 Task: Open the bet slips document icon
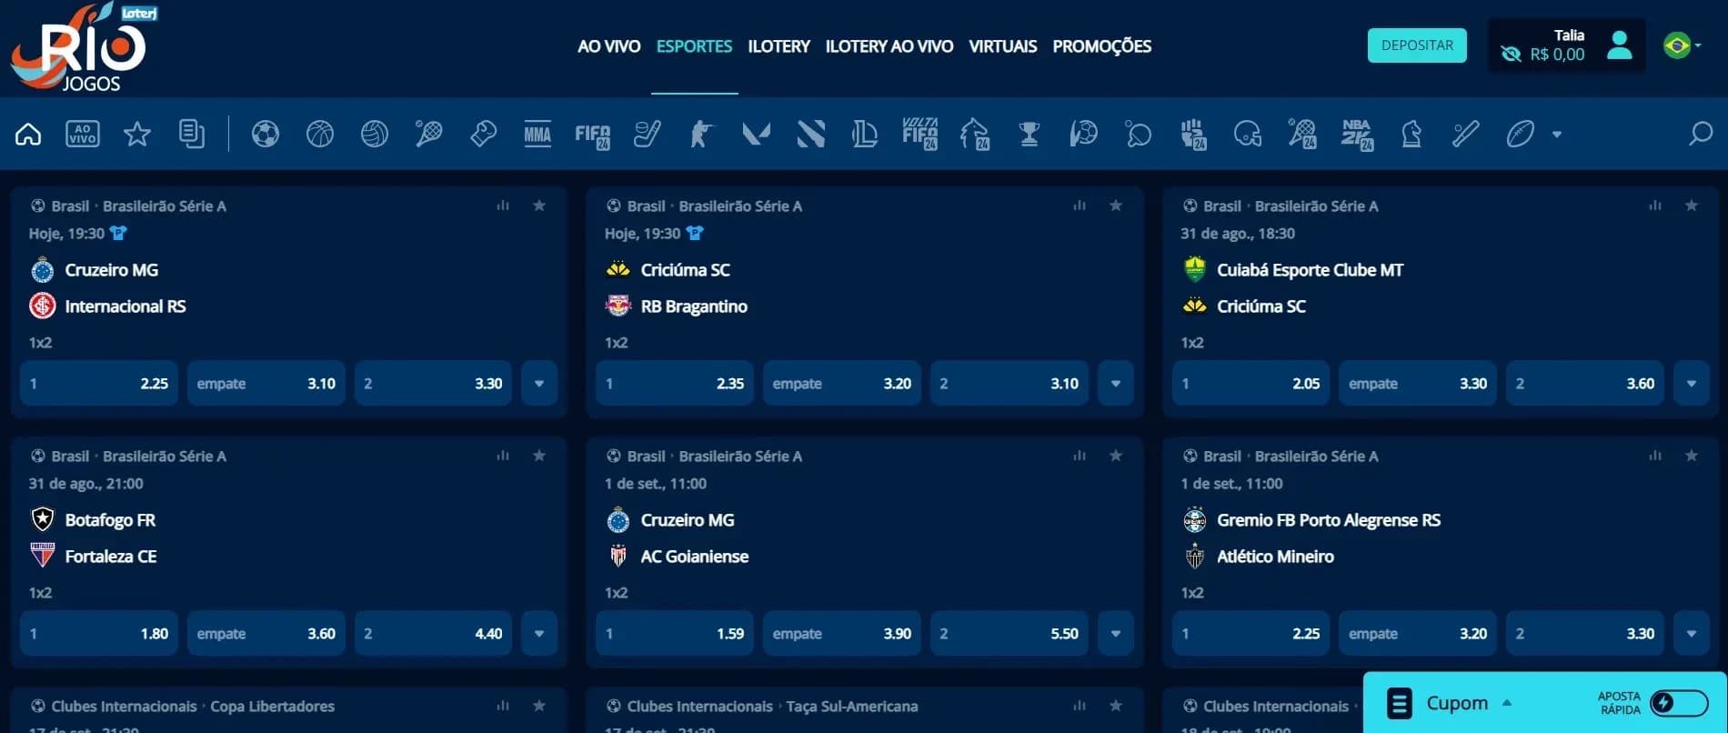pos(192,135)
